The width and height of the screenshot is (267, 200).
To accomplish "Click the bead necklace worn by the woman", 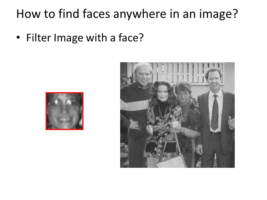I will [163, 111].
